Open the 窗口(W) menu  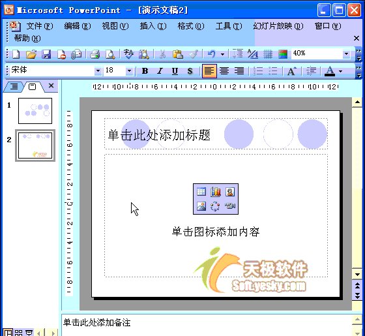[328, 26]
